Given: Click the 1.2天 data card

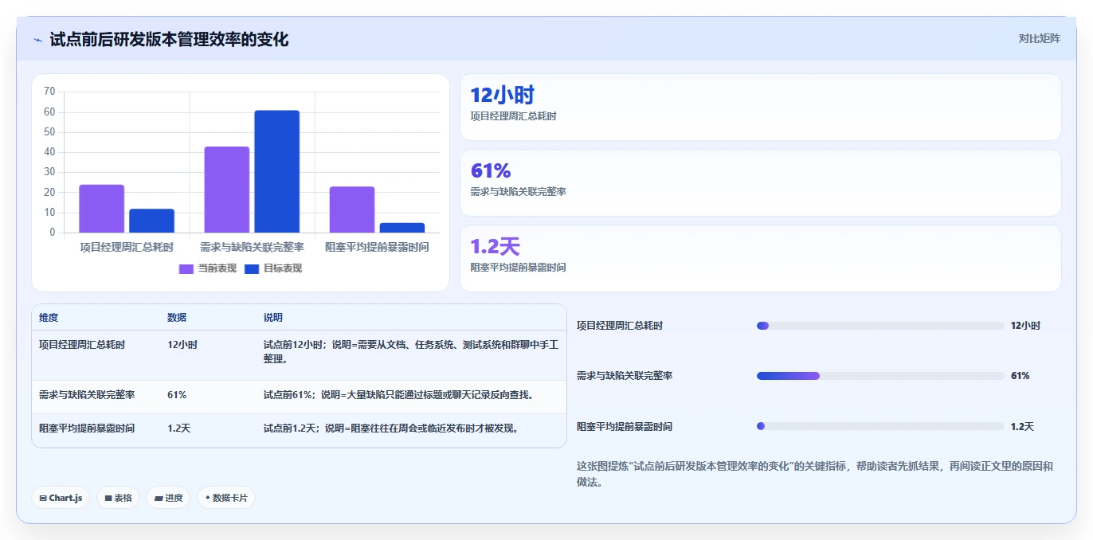Looking at the screenshot, I should point(761,258).
